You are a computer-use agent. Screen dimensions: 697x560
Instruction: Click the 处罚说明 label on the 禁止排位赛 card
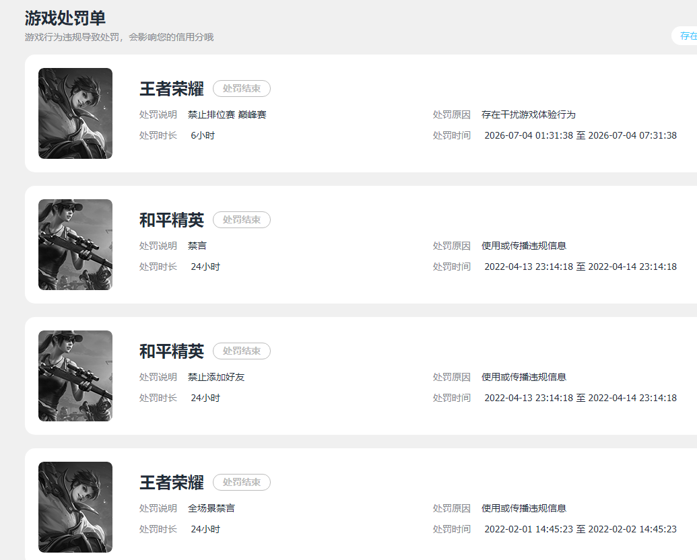158,114
